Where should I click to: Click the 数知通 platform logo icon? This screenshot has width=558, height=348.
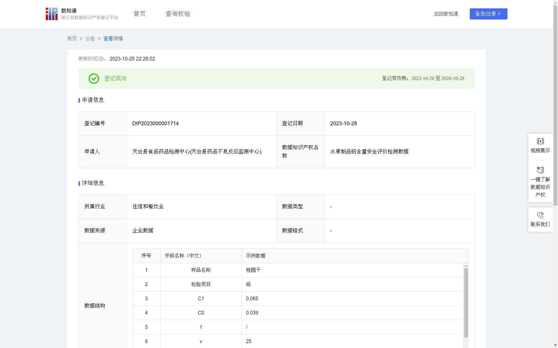[x=51, y=14]
